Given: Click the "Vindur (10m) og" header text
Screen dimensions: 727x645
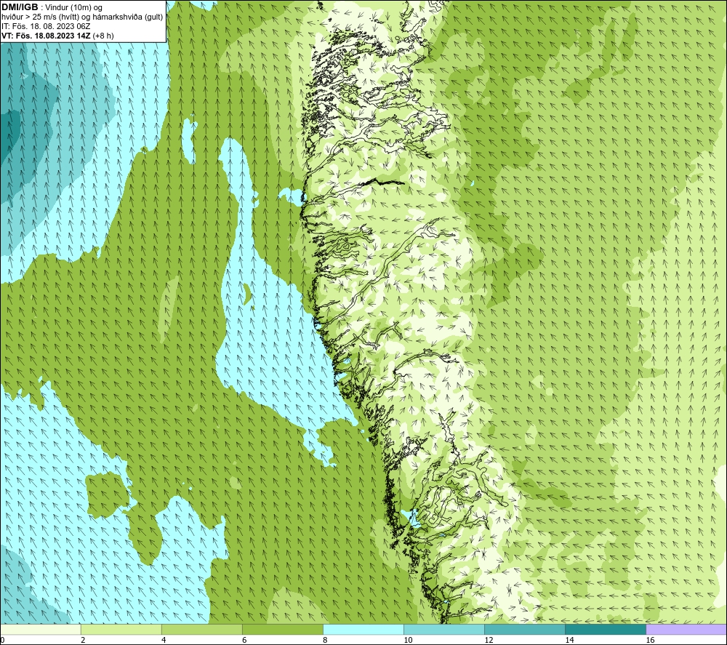Looking at the screenshot, I should pyautogui.click(x=75, y=8).
